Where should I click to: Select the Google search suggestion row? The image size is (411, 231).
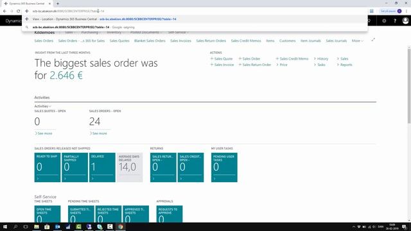coord(195,27)
